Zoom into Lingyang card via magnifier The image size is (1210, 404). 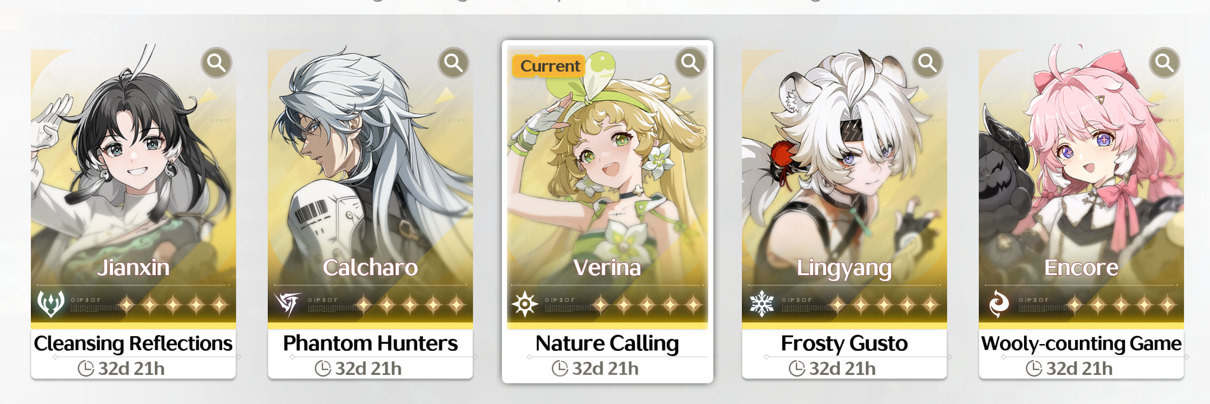click(x=928, y=63)
